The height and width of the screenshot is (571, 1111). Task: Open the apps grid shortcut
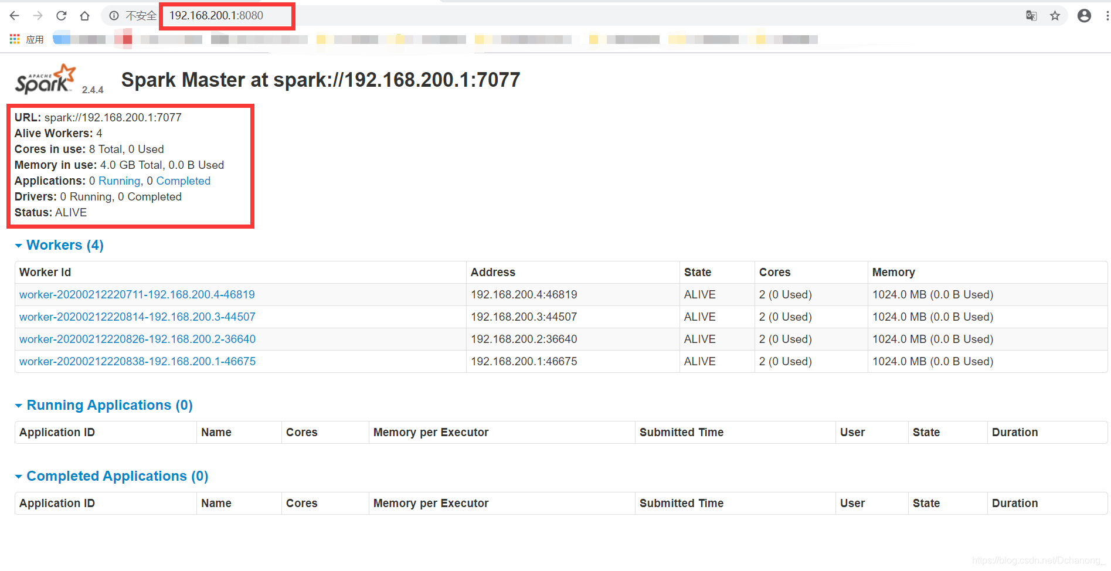click(15, 39)
